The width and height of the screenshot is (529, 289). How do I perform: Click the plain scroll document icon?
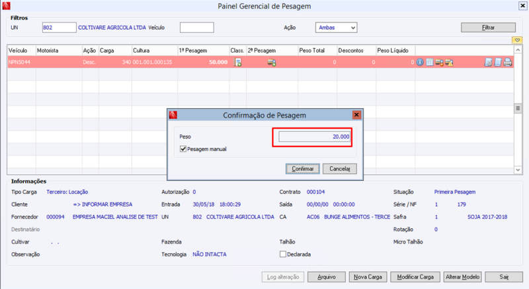[x=498, y=62]
